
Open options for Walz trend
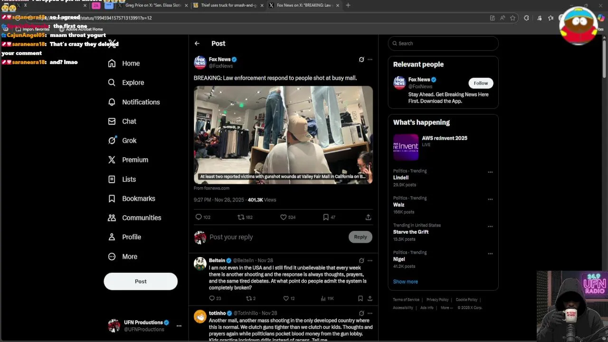pos(490,199)
